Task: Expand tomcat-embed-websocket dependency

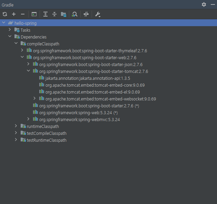Action: tap(34, 98)
